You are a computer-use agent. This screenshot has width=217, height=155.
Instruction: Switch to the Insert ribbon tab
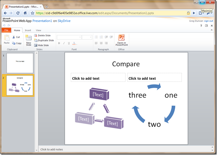28,30
